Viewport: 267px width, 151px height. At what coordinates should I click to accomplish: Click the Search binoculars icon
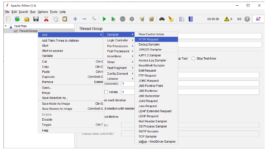(162, 19)
